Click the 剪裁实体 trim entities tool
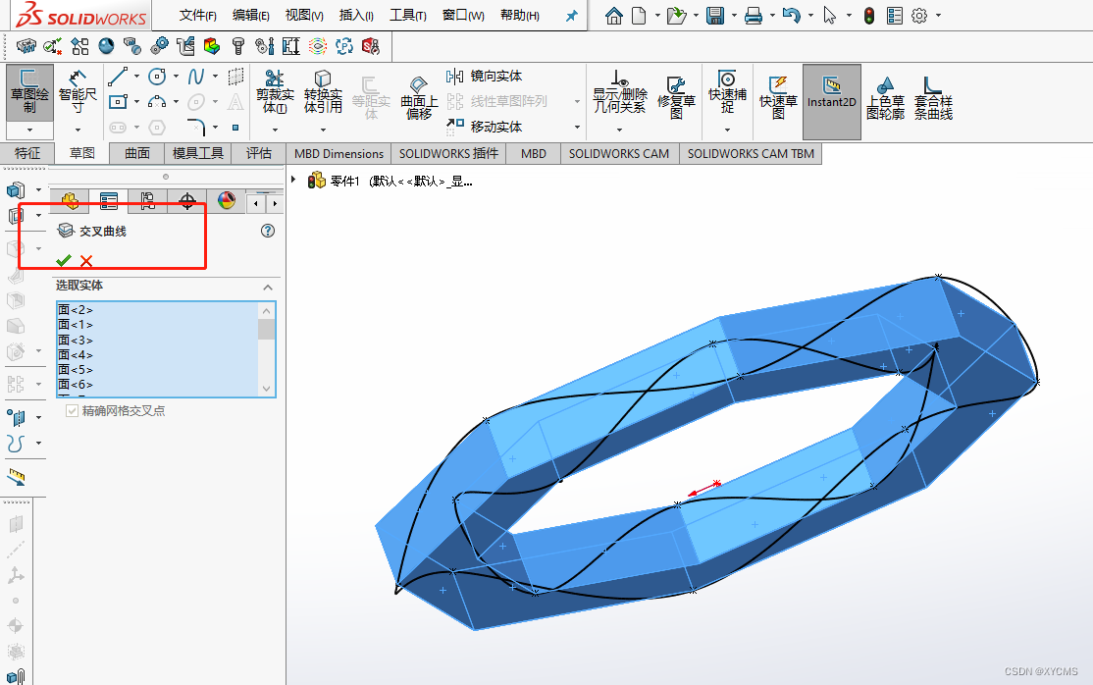 pos(275,92)
